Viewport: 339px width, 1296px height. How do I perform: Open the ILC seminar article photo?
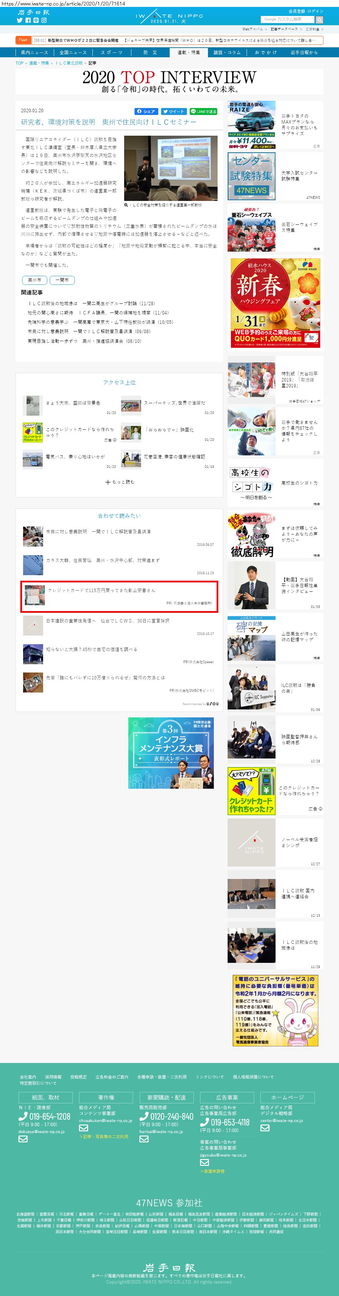click(171, 168)
